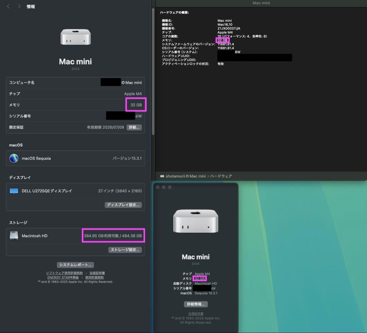Go forward with the right chevron arrow

click(19, 6)
